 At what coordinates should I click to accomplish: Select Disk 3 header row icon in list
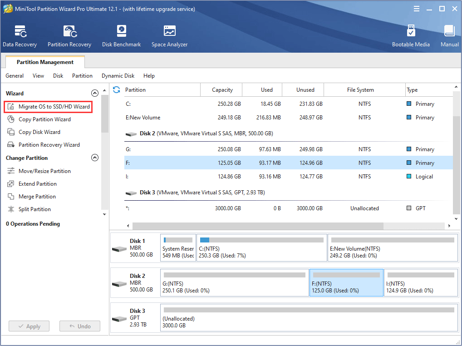pos(131,193)
